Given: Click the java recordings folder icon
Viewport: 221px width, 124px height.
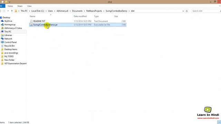Looking at the screenshot, I should [2, 53].
